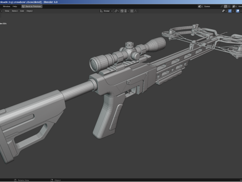Click the Back to Previous button

[x=32, y=7]
